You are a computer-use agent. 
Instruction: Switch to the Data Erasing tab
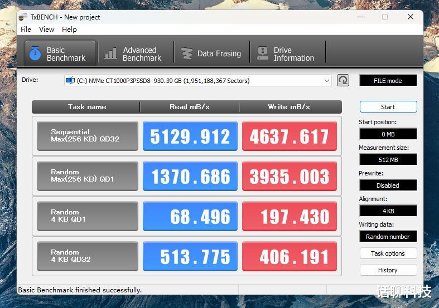point(211,53)
